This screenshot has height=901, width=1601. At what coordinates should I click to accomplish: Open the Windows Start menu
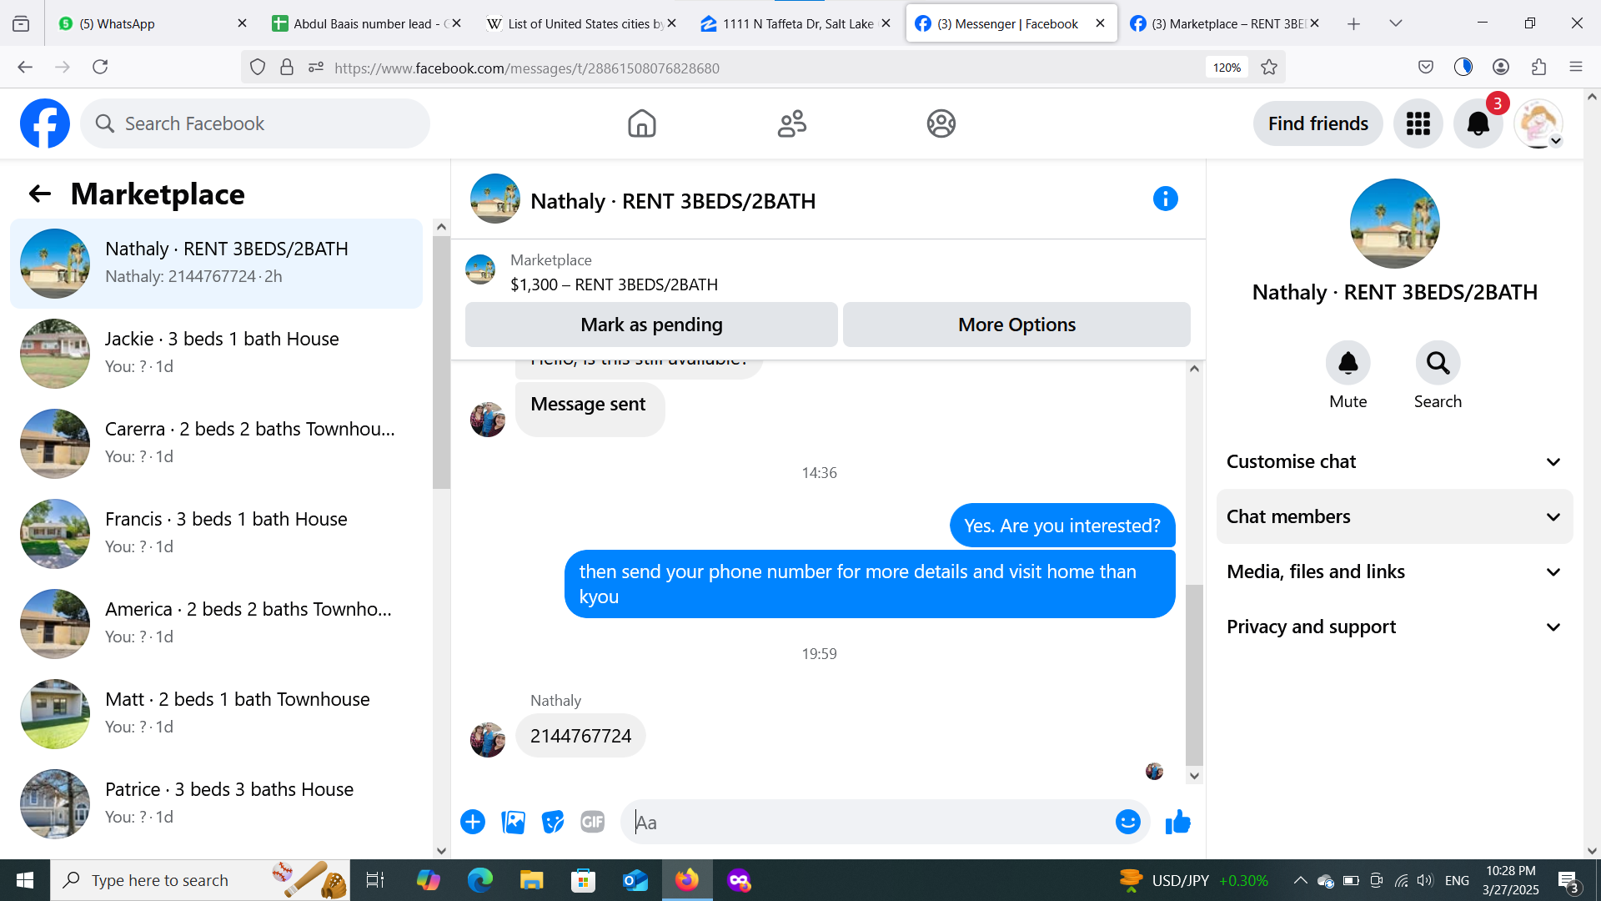coord(25,880)
